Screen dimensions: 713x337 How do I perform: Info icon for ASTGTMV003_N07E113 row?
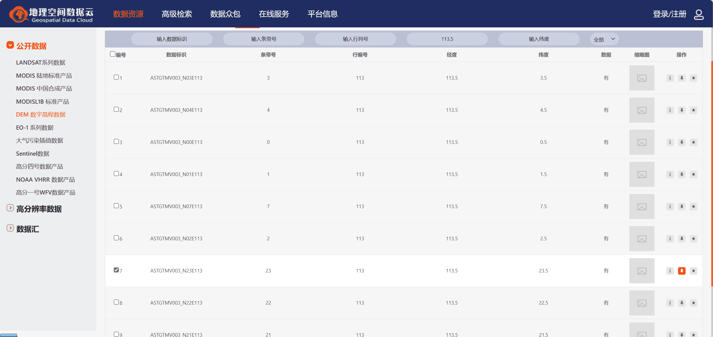[x=670, y=207]
